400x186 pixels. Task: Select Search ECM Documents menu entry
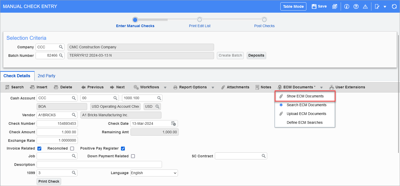(x=305, y=105)
